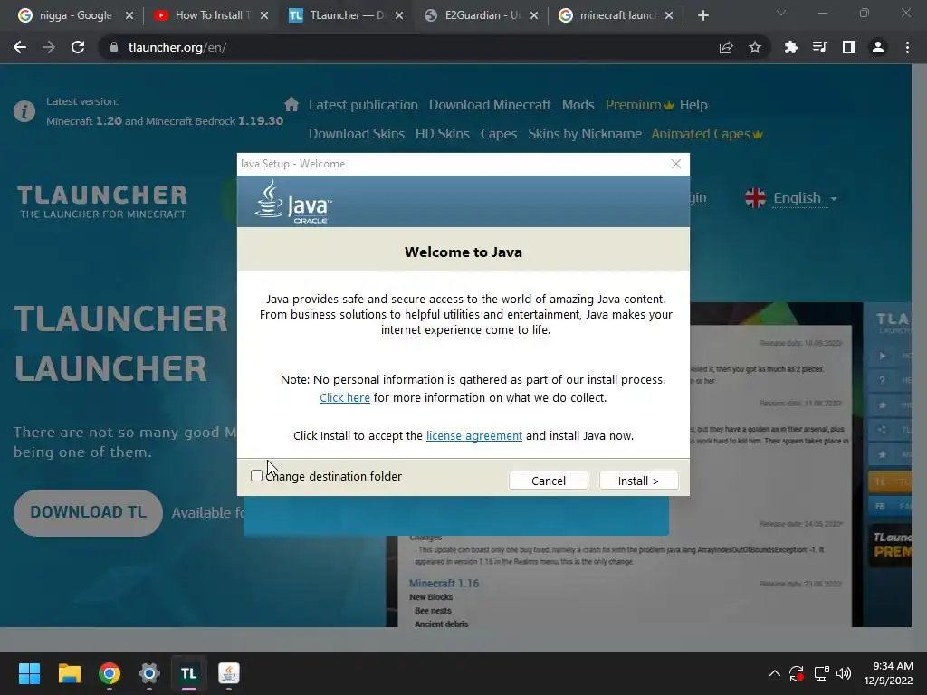Viewport: 927px width, 695px height.
Task: Open the Windows Start menu
Action: click(x=29, y=673)
